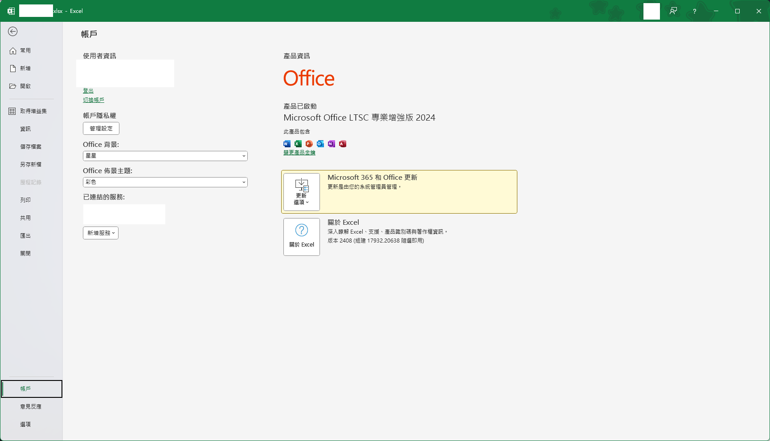Open 意見反應 feedback page
The width and height of the screenshot is (770, 441).
tap(31, 407)
